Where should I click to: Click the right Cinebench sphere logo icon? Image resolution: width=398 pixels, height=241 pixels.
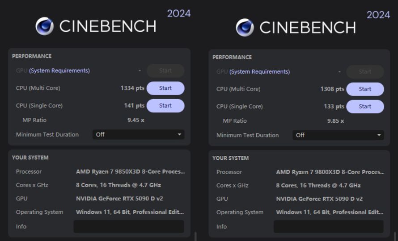tap(245, 27)
